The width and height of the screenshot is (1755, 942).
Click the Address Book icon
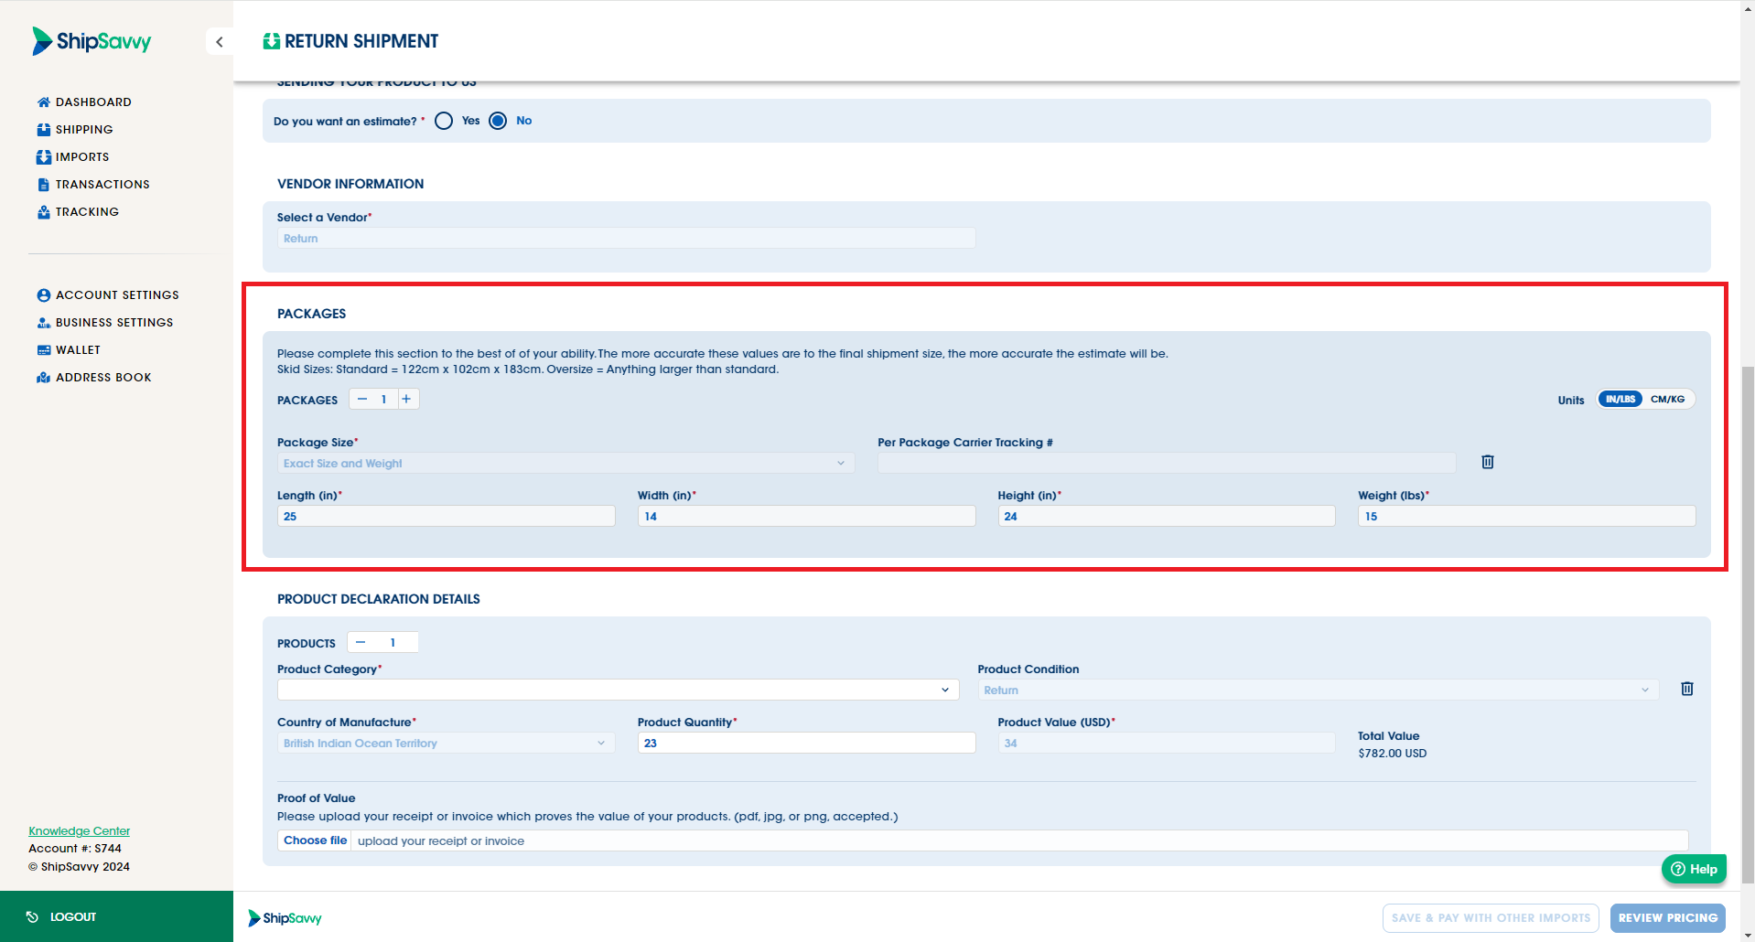43,378
